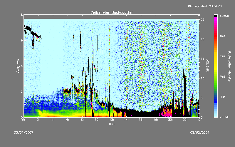Select the '20:' UTC hour tick label
Screen dimensions: 235x147
170,120
